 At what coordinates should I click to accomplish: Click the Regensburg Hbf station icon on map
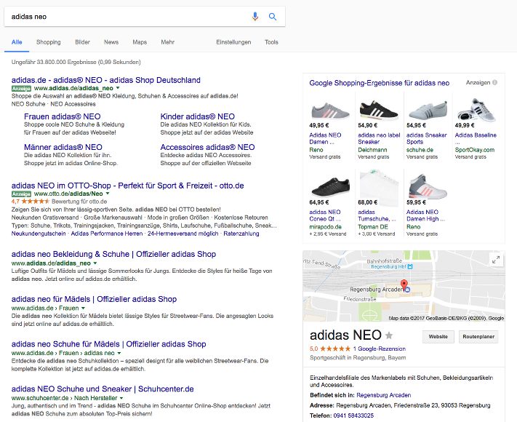coord(410,266)
